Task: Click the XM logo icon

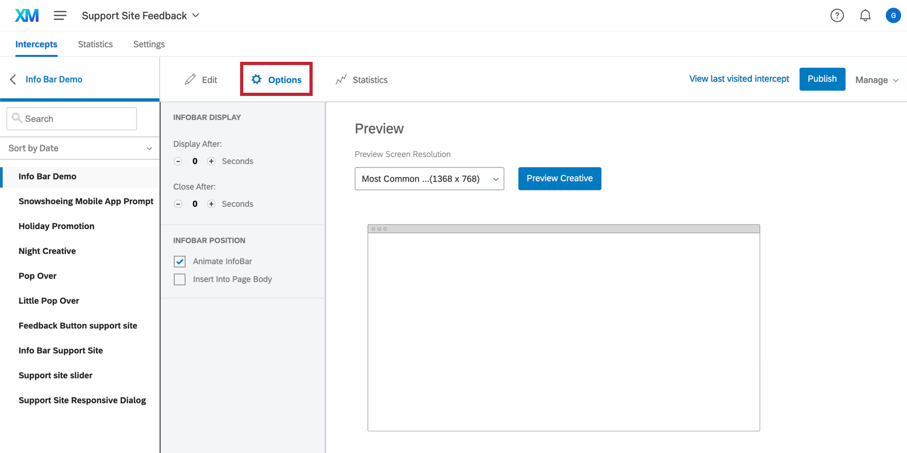Action: click(27, 15)
